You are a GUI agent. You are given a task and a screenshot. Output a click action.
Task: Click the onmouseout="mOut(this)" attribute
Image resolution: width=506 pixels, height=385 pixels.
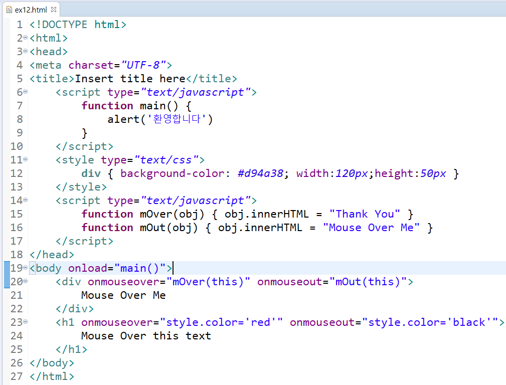[332, 282]
